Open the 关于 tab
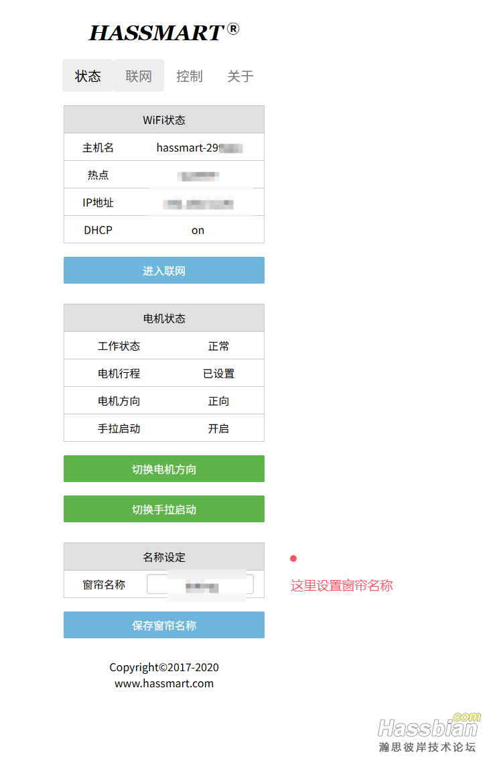 pyautogui.click(x=240, y=76)
